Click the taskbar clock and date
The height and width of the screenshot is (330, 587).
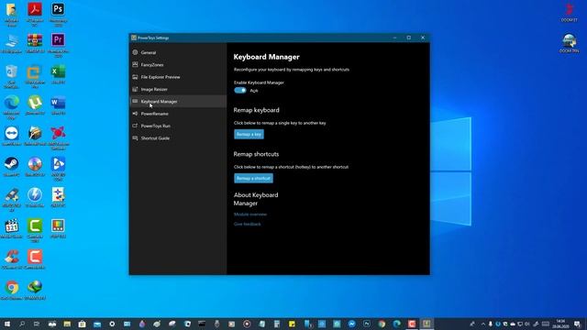(560, 324)
